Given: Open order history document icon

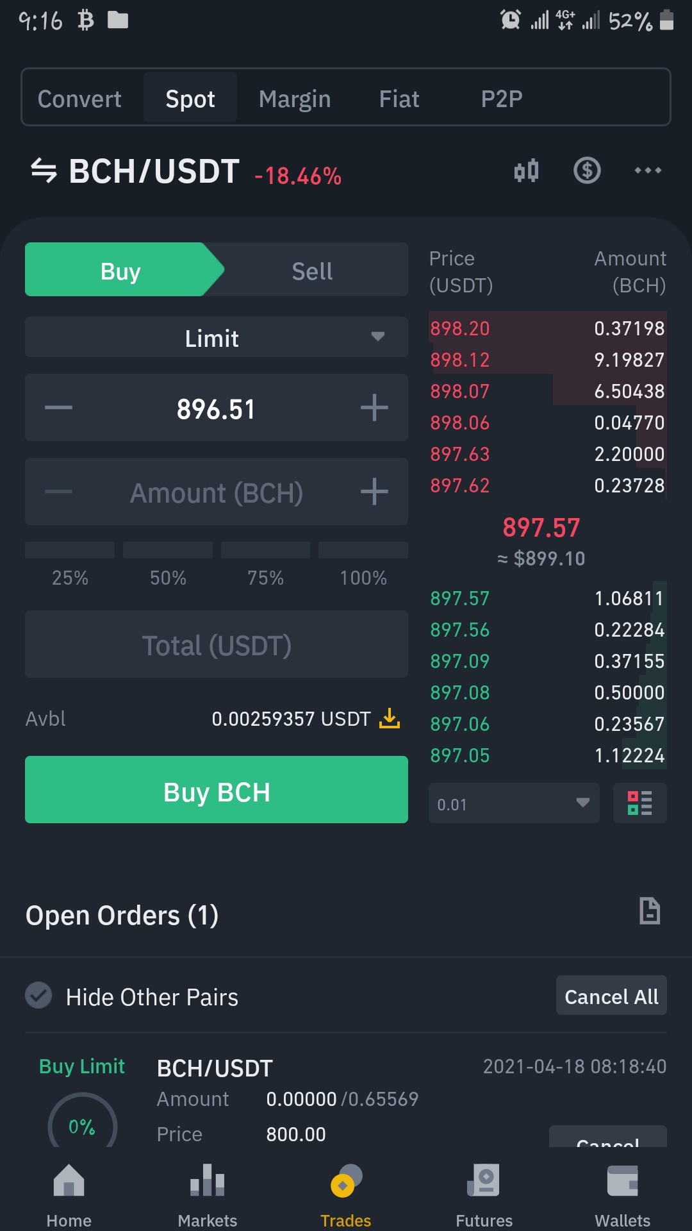Looking at the screenshot, I should pyautogui.click(x=650, y=911).
